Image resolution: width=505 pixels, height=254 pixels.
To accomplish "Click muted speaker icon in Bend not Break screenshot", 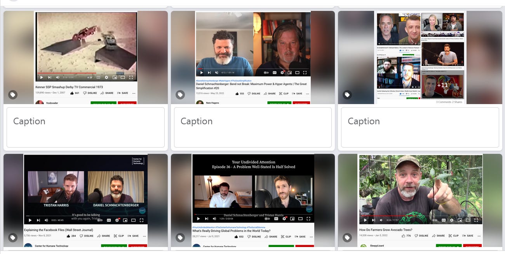I will 217,72.
